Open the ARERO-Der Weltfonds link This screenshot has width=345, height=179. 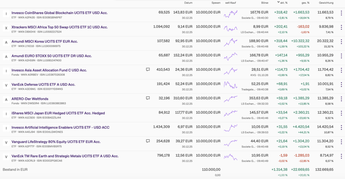tap(30, 99)
